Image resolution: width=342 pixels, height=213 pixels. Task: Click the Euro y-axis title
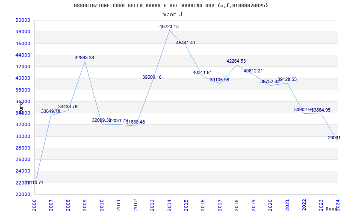21,108
